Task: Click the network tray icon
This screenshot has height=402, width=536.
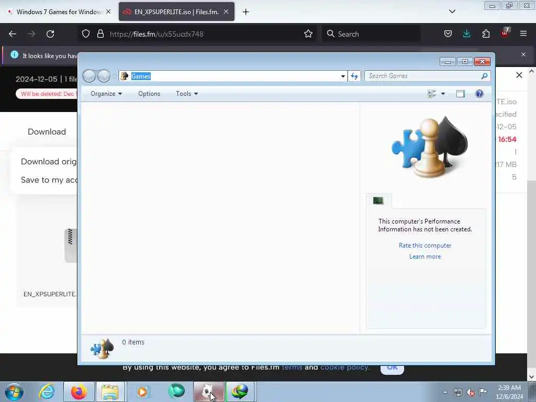Action: 457,392
